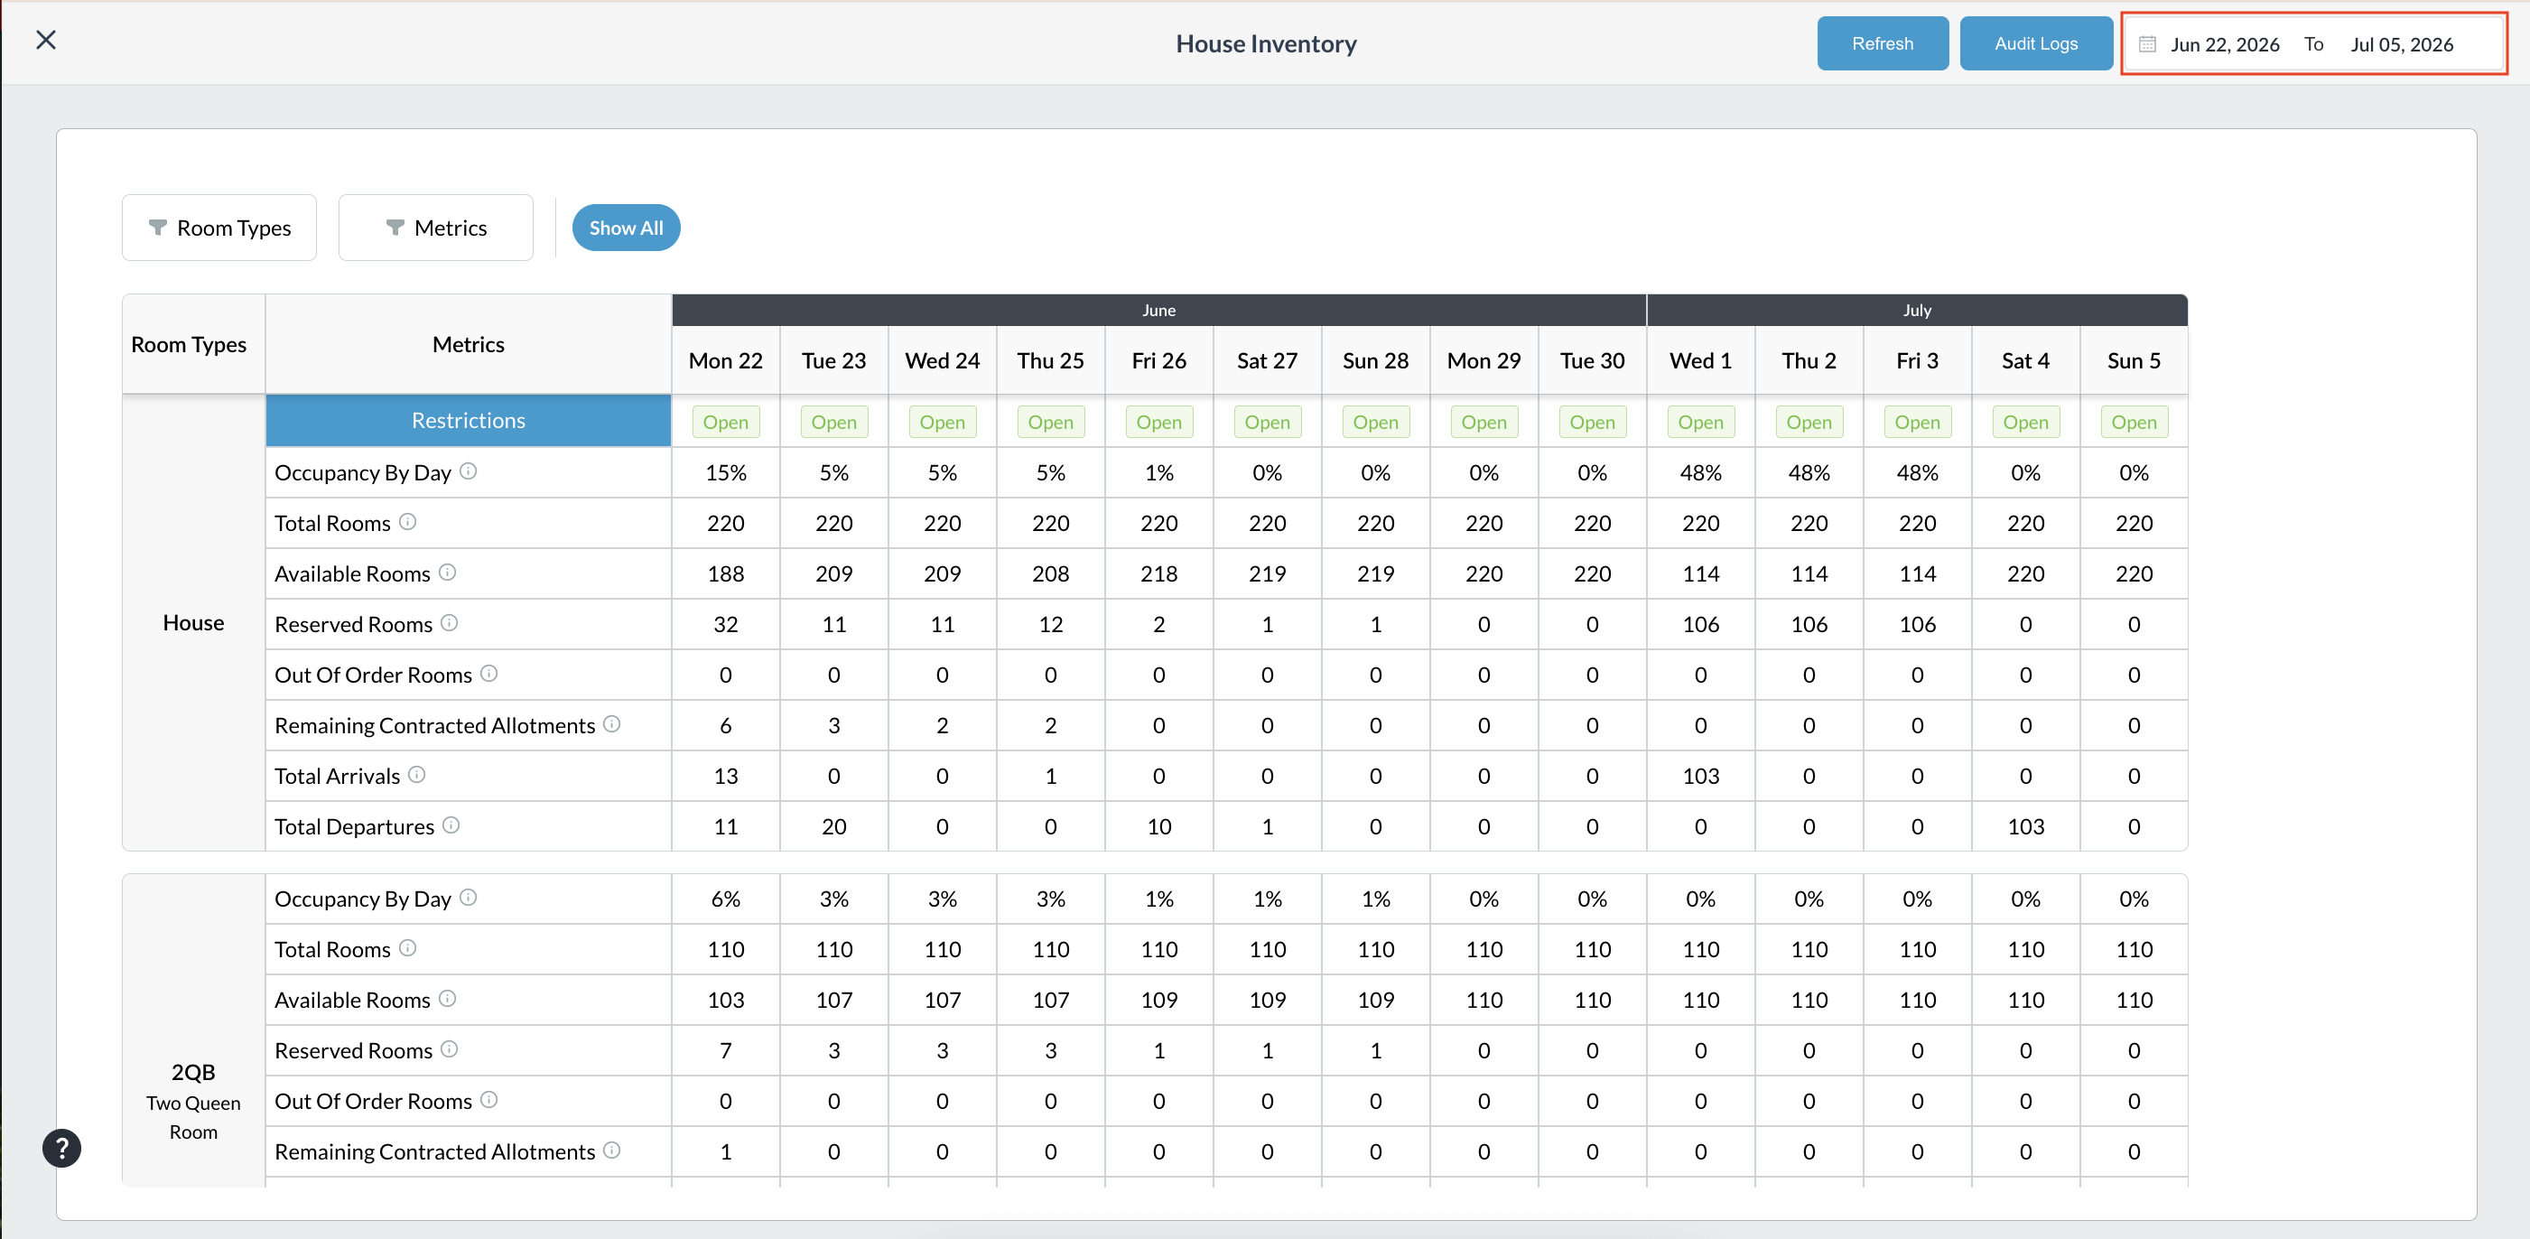Open the help question mark icon

[x=62, y=1148]
